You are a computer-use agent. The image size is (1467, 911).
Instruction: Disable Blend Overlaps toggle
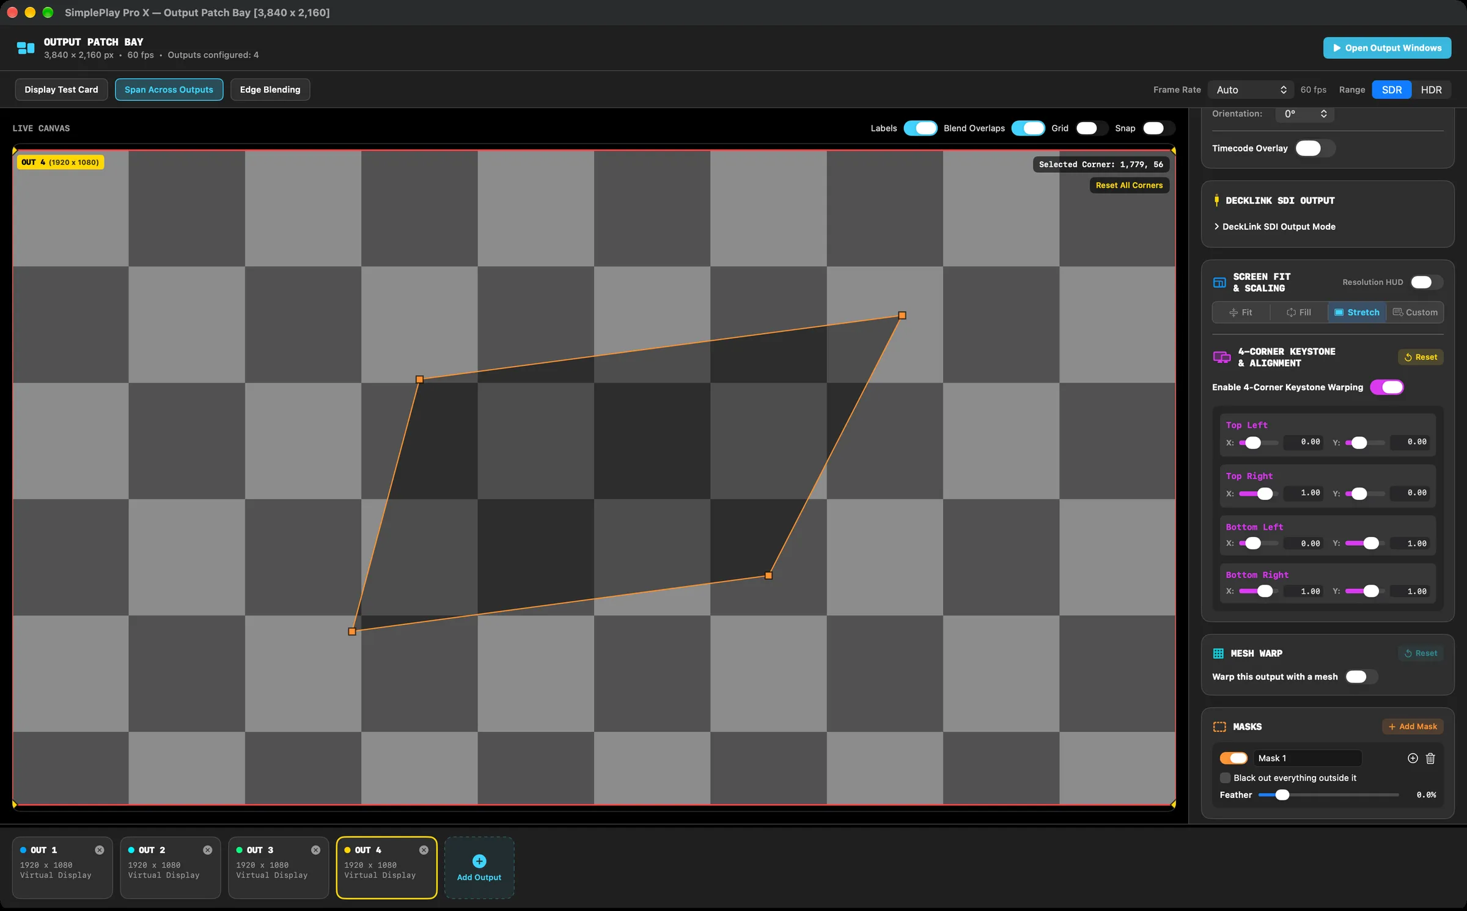[x=1028, y=128]
